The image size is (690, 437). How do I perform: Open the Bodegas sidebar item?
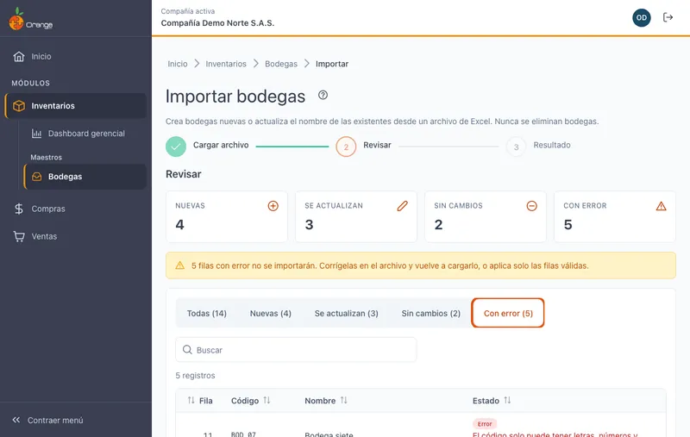pos(85,177)
